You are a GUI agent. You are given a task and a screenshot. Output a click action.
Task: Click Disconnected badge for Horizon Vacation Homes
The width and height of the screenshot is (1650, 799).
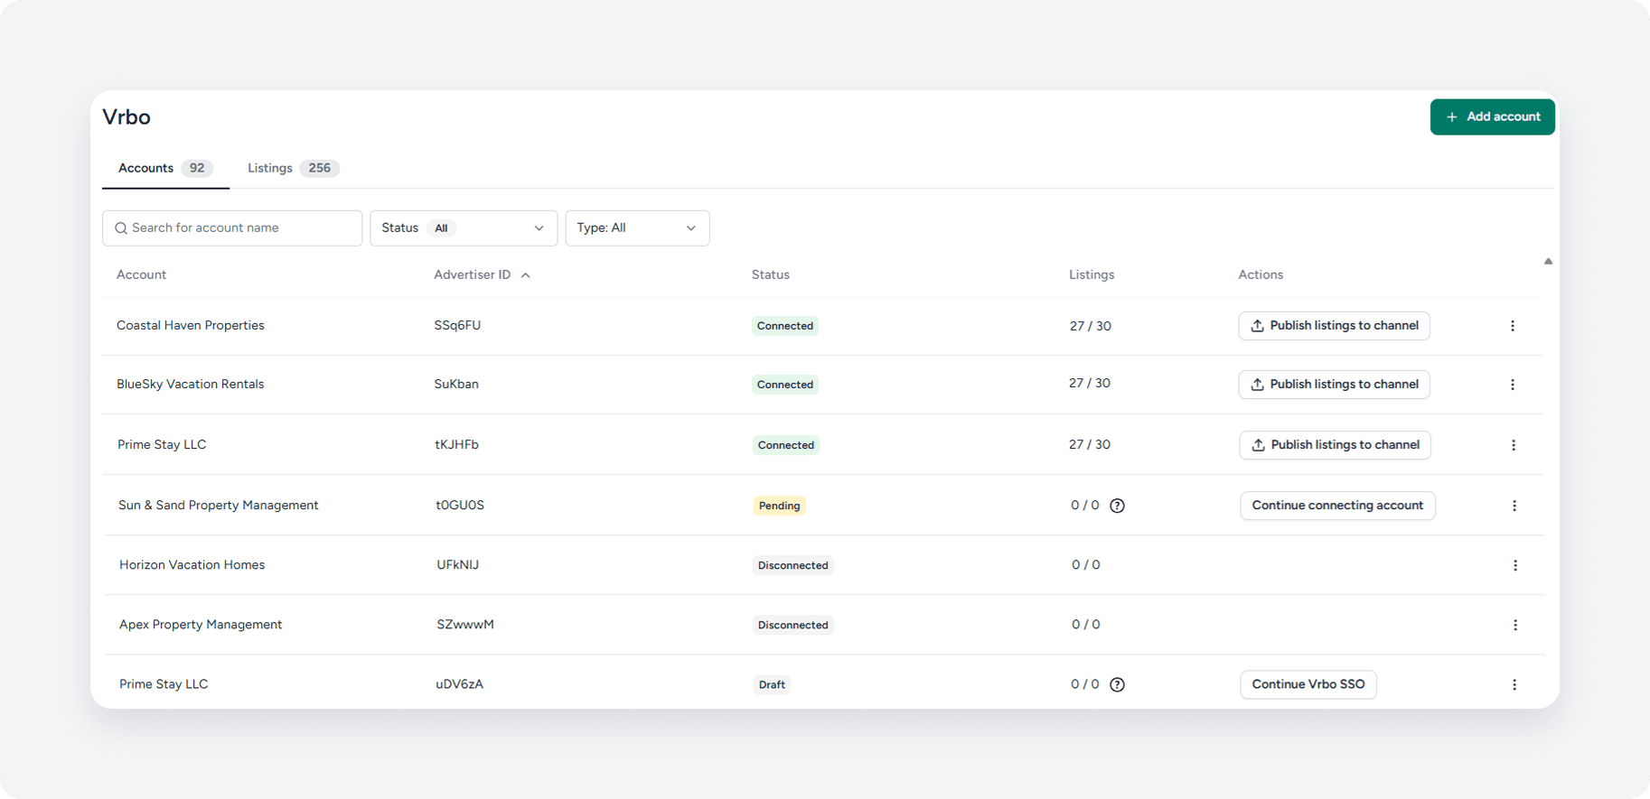pos(793,565)
